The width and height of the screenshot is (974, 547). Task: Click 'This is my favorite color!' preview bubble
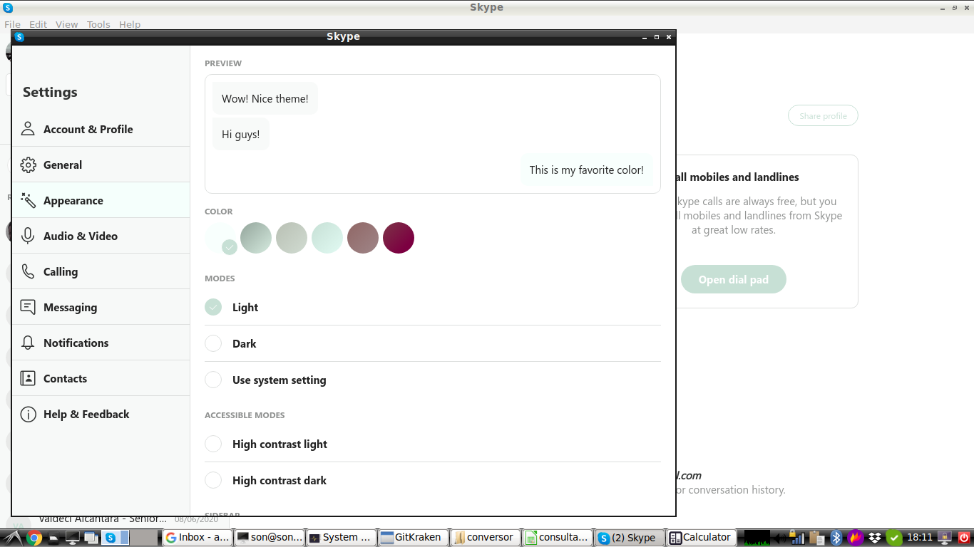tap(586, 170)
